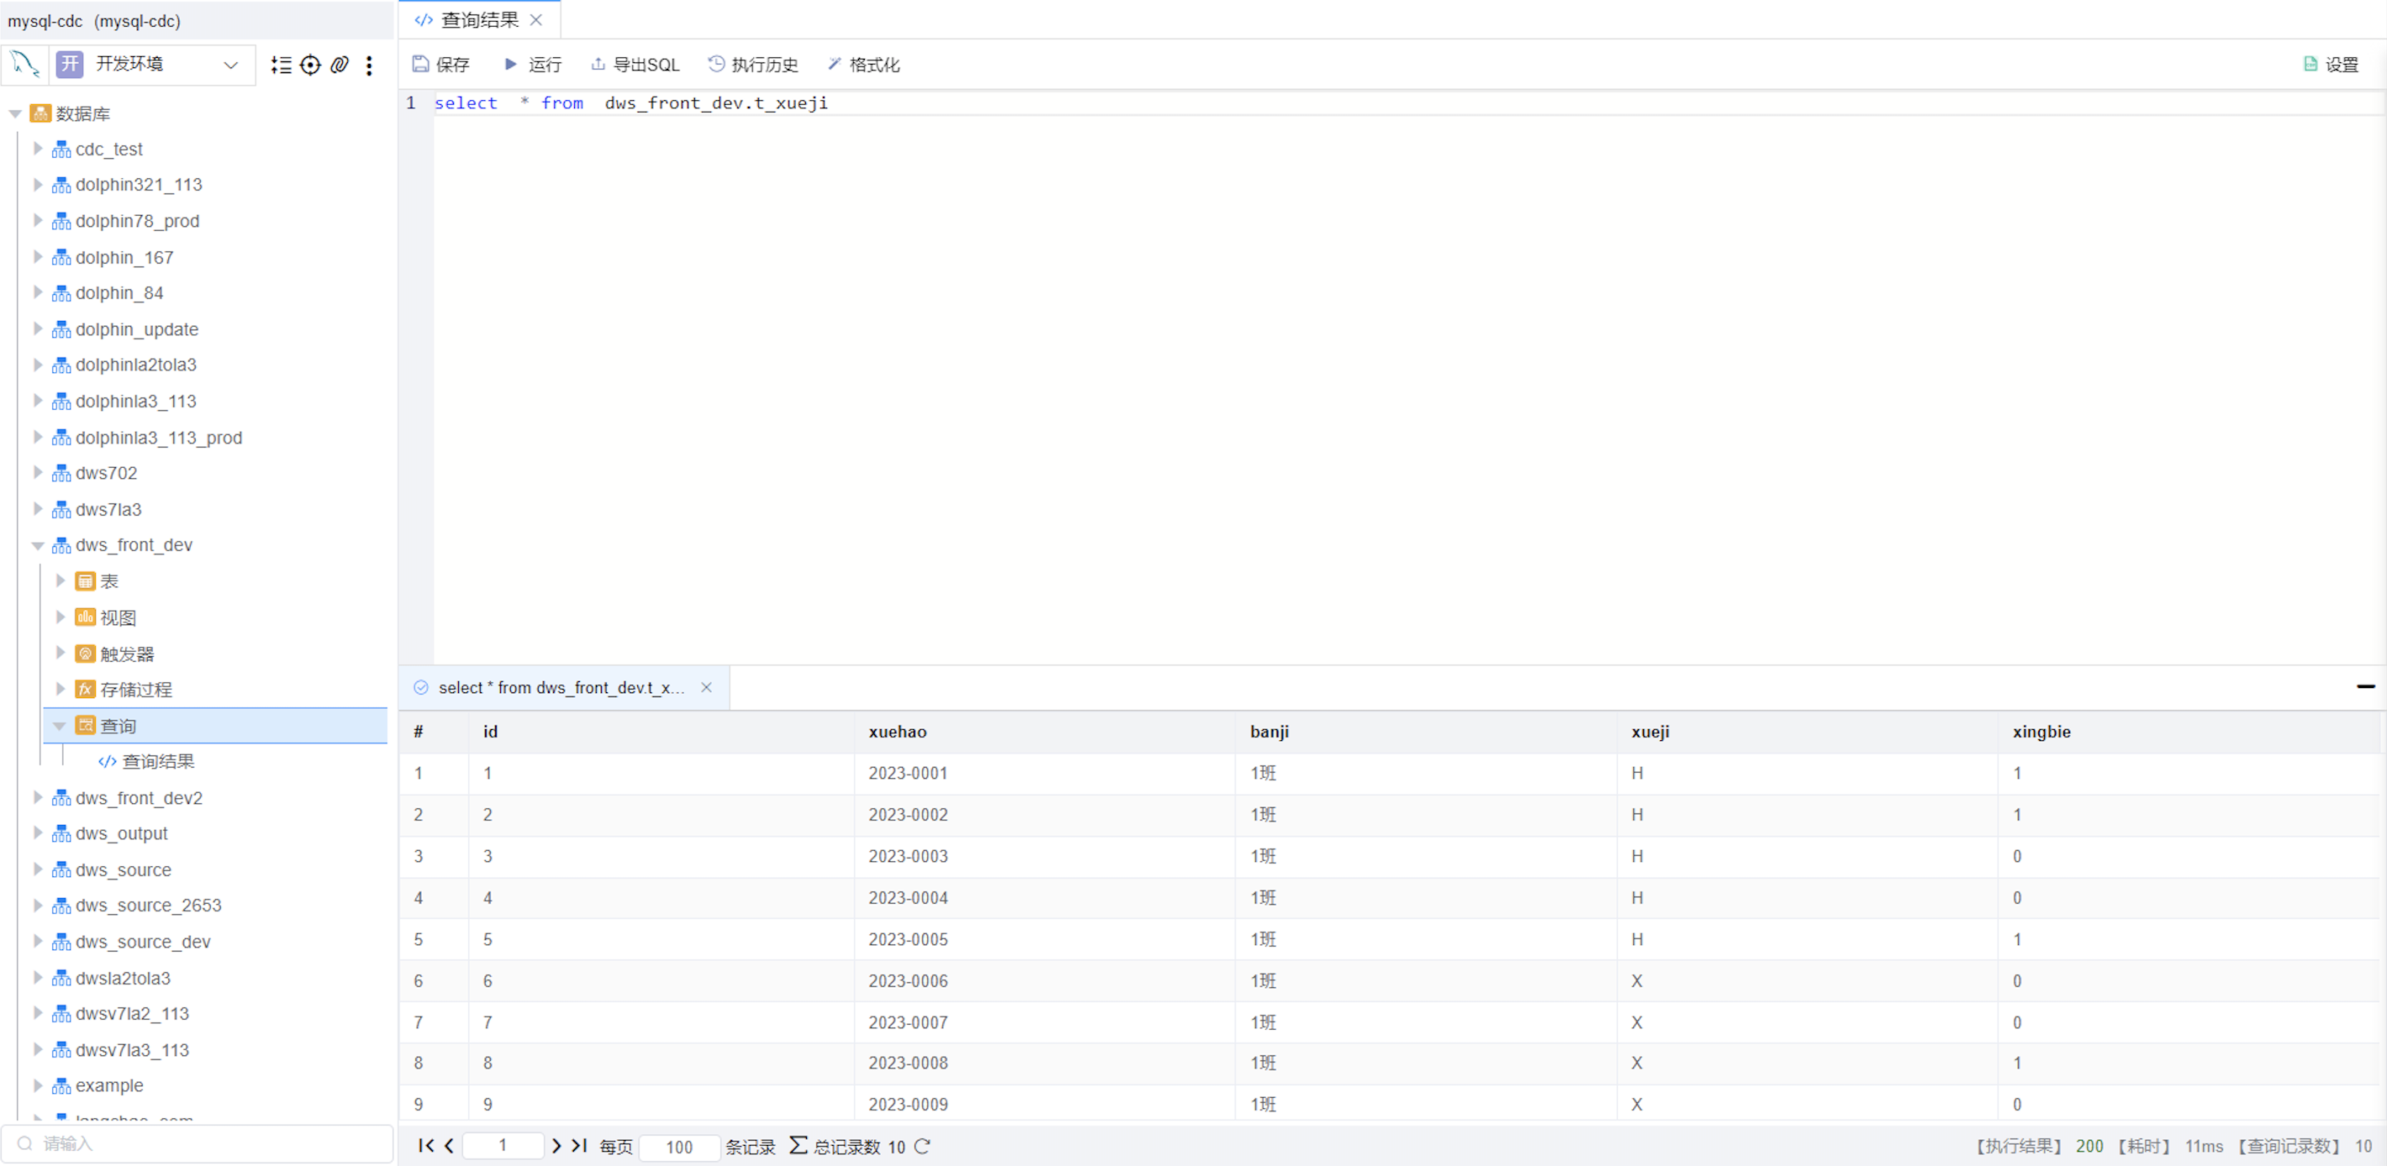Expand the cdc_test database node
This screenshot has width=2387, height=1166.
point(38,148)
